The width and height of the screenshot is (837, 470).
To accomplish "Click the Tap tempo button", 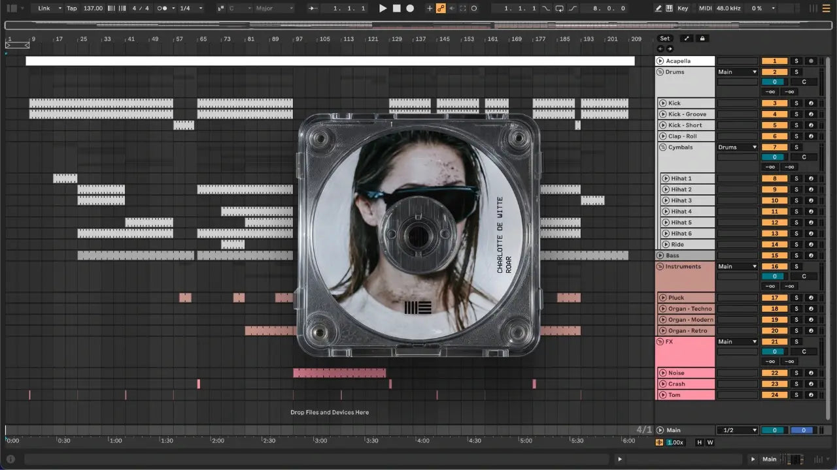I will coord(71,8).
